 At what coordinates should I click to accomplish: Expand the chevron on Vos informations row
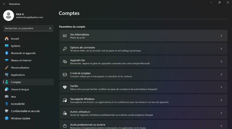221,36
